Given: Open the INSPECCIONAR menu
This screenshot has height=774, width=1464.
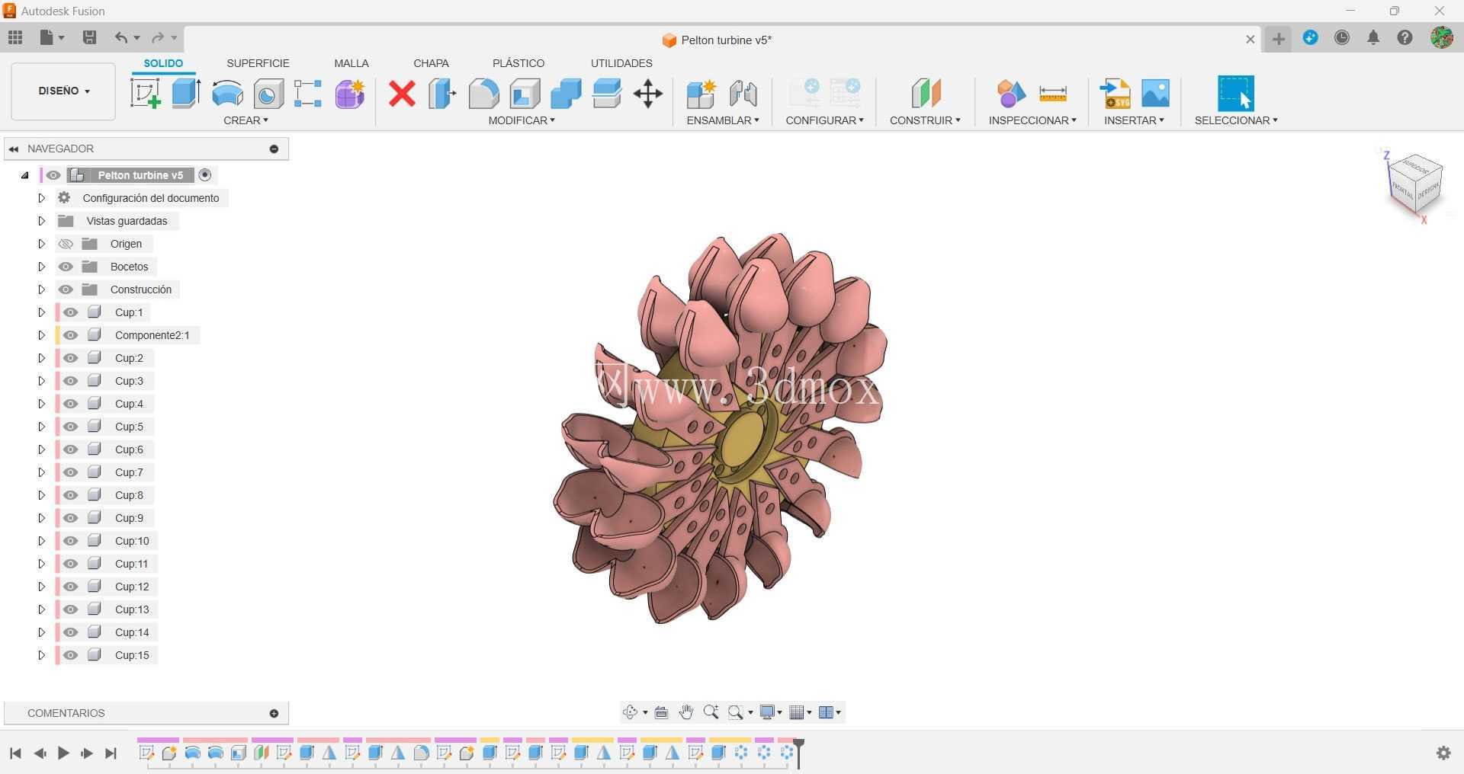Looking at the screenshot, I should pos(1032,120).
